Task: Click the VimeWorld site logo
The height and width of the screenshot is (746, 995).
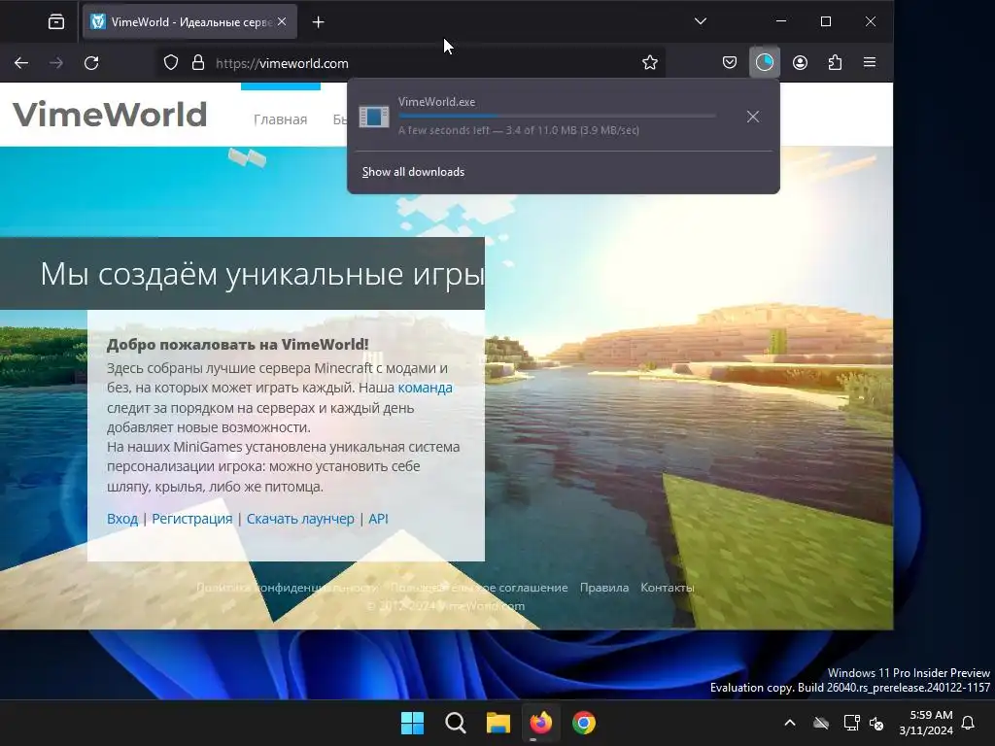Action: pyautogui.click(x=110, y=115)
